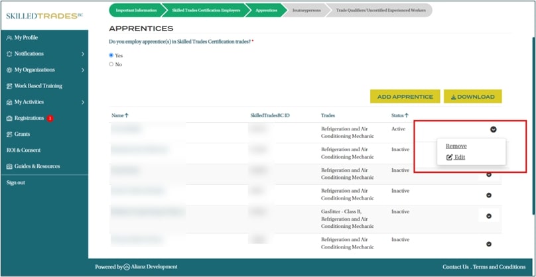Image resolution: width=536 pixels, height=277 pixels.
Task: Open the action dropdown for the Gasfitter row
Action: [489, 216]
